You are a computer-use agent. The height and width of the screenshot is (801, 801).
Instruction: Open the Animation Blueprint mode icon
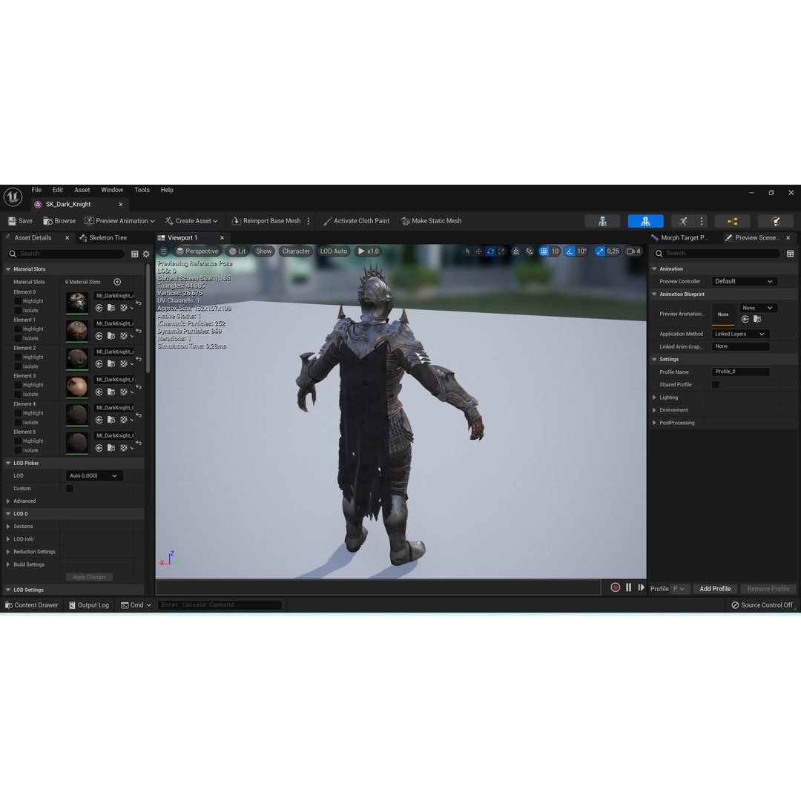point(732,221)
